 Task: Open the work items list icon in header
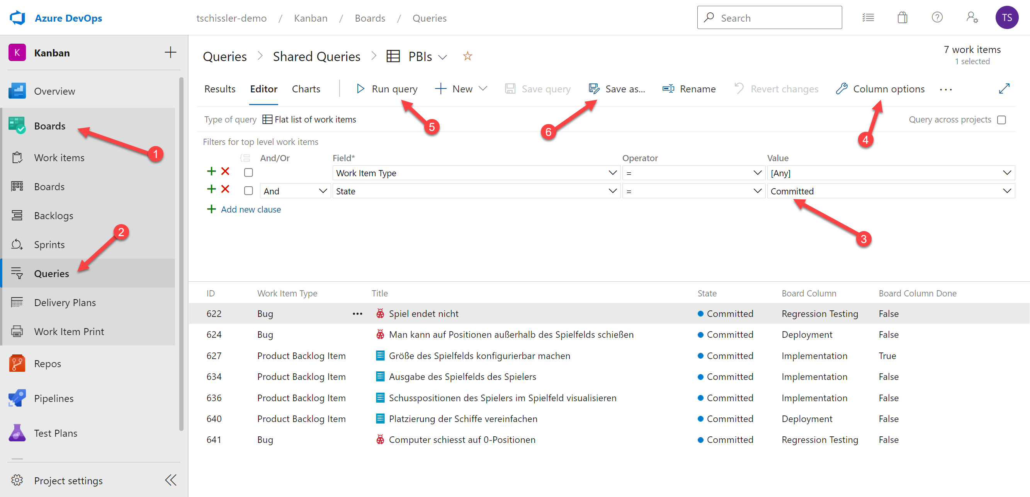[868, 18]
